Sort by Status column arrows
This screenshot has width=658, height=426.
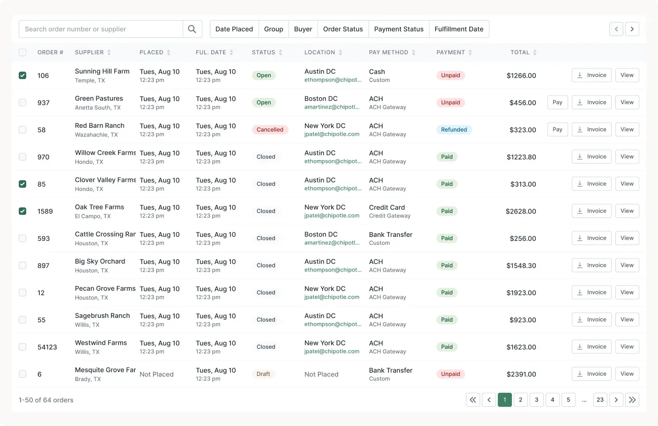(281, 52)
